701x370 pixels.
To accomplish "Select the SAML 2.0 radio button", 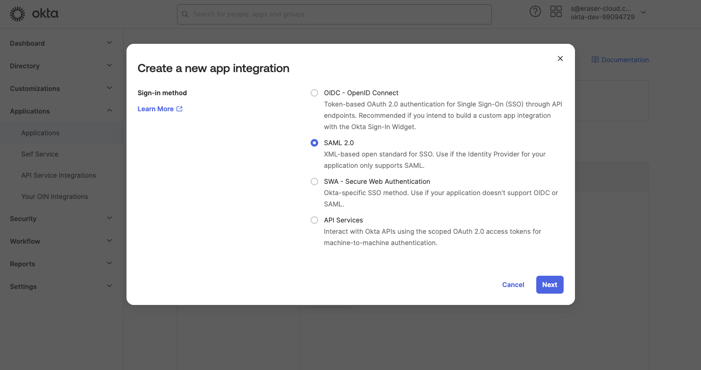I will 314,143.
